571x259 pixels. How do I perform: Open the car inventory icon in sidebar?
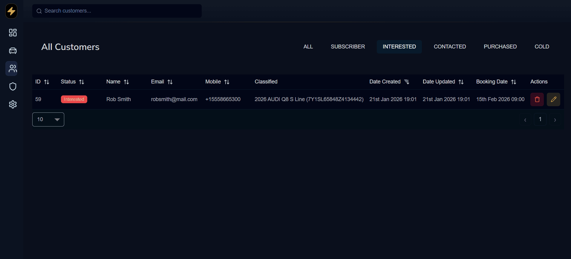(13, 51)
